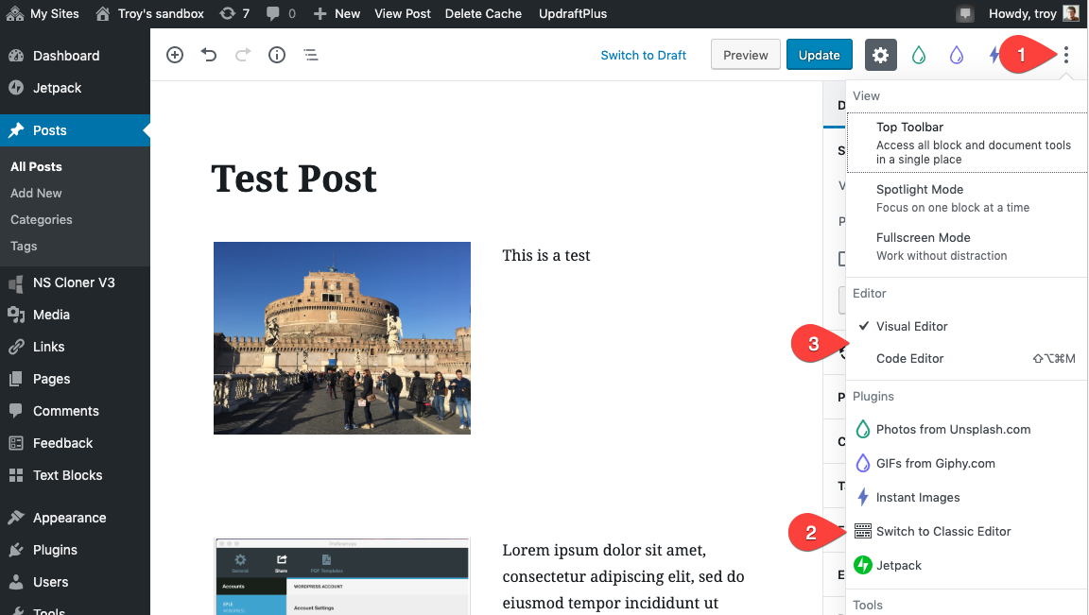Click the Switch to Draft link

[x=643, y=55]
